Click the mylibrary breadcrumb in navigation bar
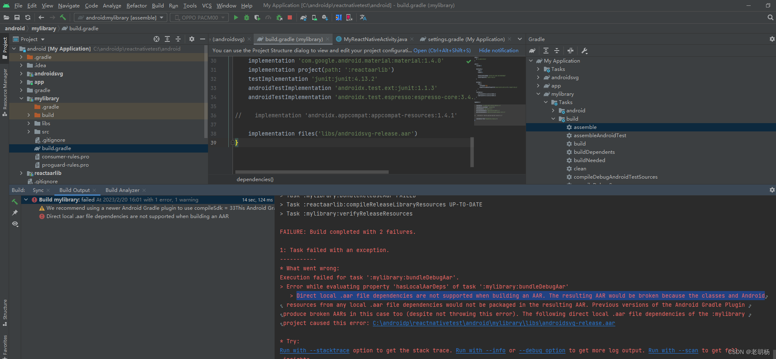Viewport: 776px width, 359px height. [x=44, y=29]
